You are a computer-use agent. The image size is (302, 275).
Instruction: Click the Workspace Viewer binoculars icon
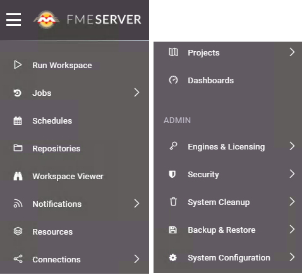coord(18,176)
